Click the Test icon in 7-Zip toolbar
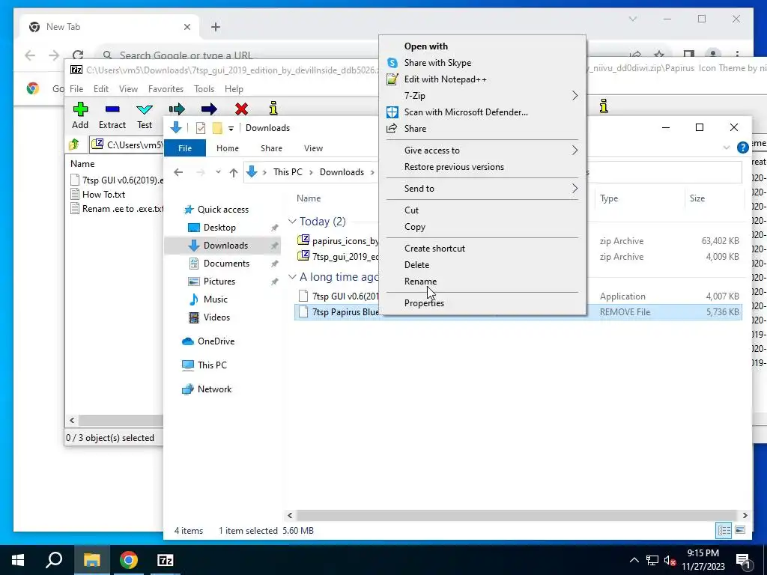This screenshot has width=767, height=575. click(145, 109)
